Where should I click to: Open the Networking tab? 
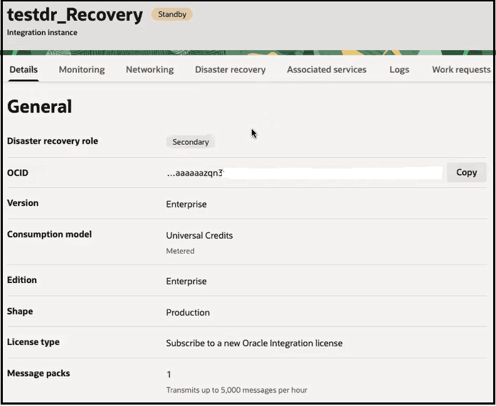149,70
